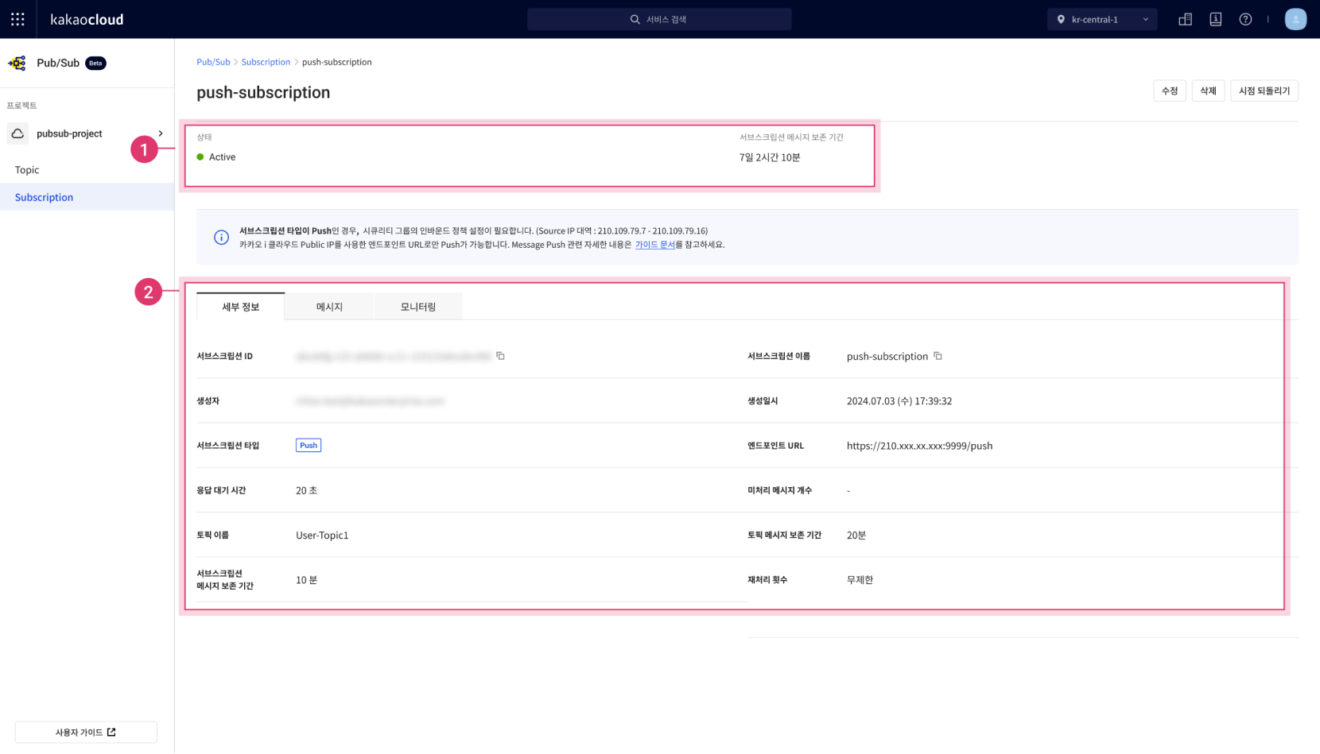Screen dimensions: 1320x754
Task: Click the creation date 2024.07.03 (수) 17:39:32
Action: 899,401
